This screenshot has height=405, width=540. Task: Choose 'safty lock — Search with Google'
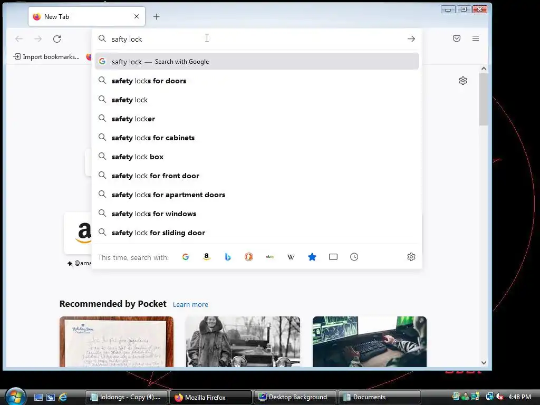click(x=257, y=62)
